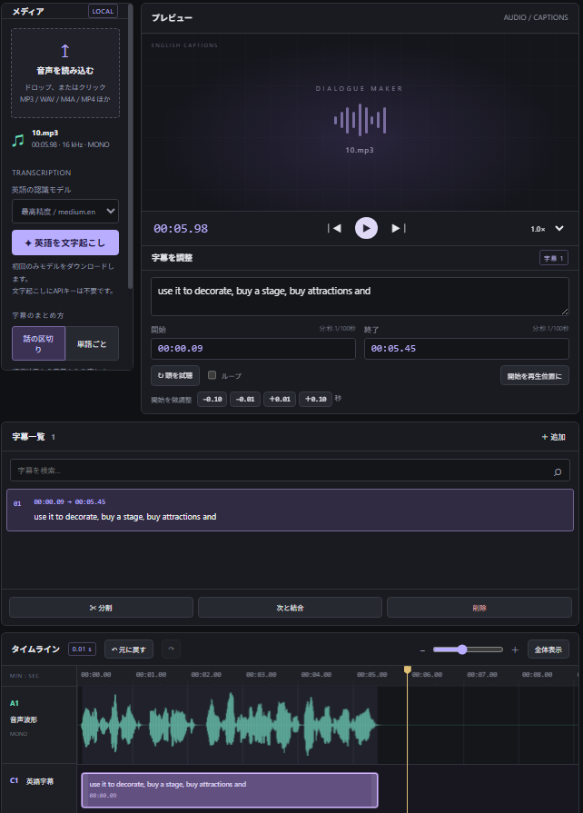Nudge start by -0.10 seconds
Viewport: 583px width, 813px height.
(212, 400)
